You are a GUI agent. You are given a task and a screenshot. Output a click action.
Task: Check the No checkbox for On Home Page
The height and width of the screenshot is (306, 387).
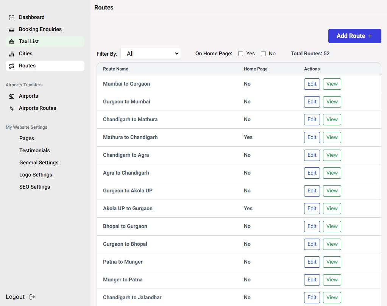point(263,54)
